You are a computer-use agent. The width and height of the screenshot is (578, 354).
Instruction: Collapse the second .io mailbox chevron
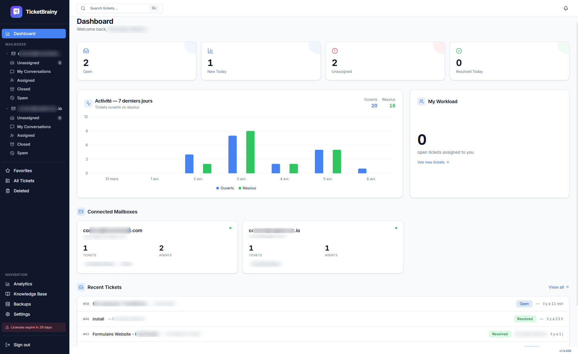[x=7, y=109]
